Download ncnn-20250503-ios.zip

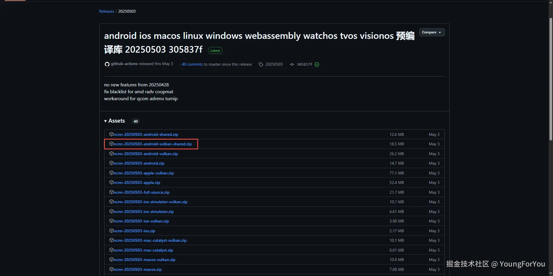click(x=134, y=231)
